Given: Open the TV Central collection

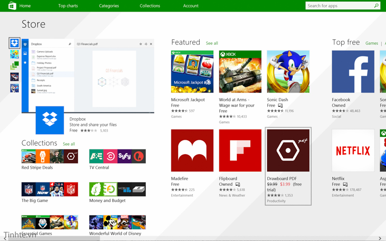Looking at the screenshot, I should coord(117,156).
